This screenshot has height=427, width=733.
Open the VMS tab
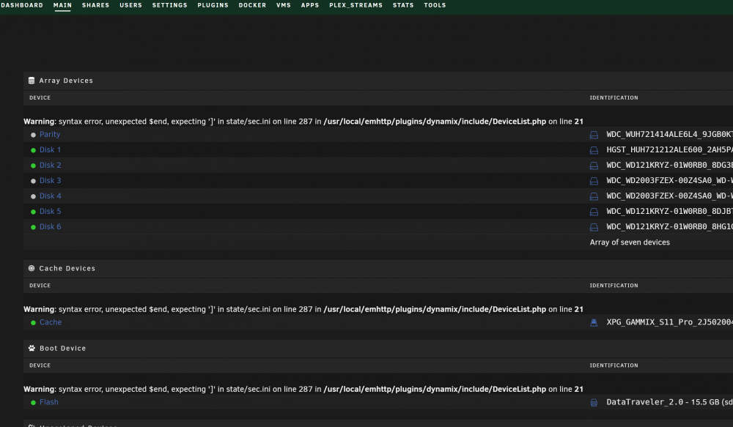coord(284,5)
